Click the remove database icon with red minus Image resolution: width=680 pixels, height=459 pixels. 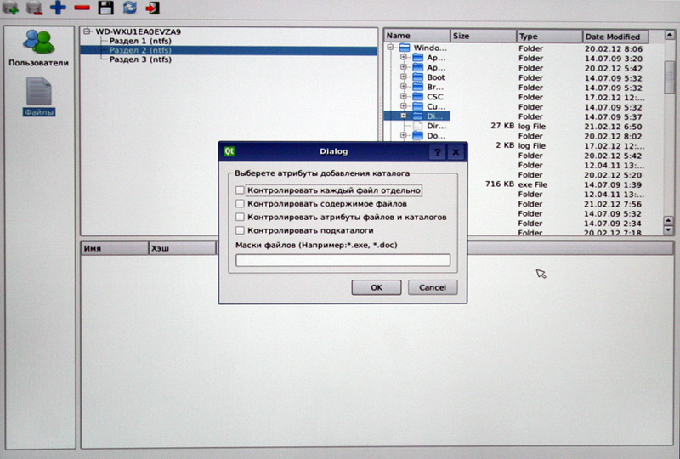pyautogui.click(x=34, y=7)
